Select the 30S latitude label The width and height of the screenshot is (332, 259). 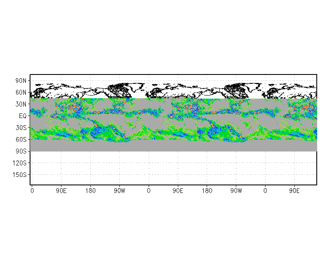pyautogui.click(x=21, y=127)
